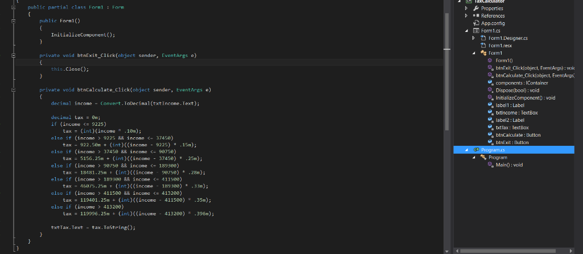Collapse the Form1 class code outline
The image size is (583, 254).
tap(14, 7)
